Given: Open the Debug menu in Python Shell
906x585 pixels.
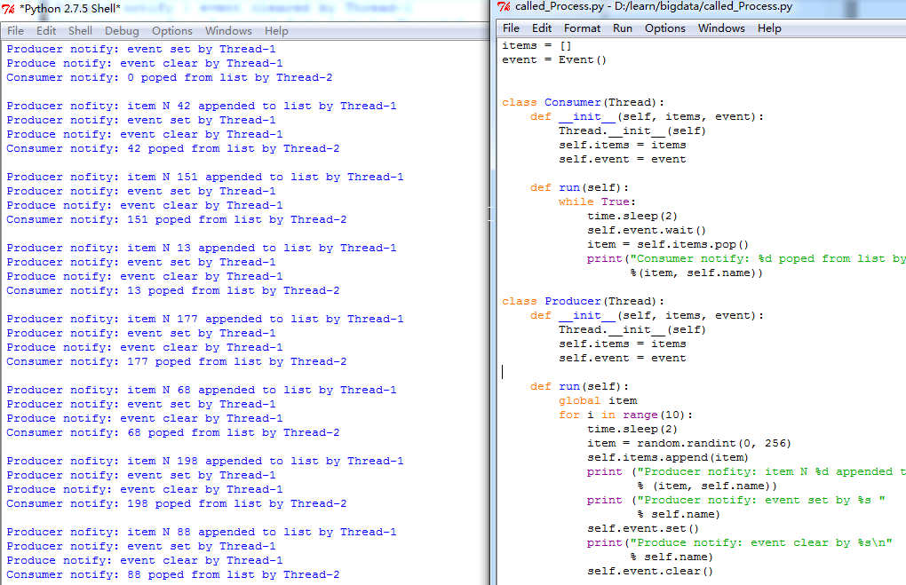Looking at the screenshot, I should pos(122,30).
